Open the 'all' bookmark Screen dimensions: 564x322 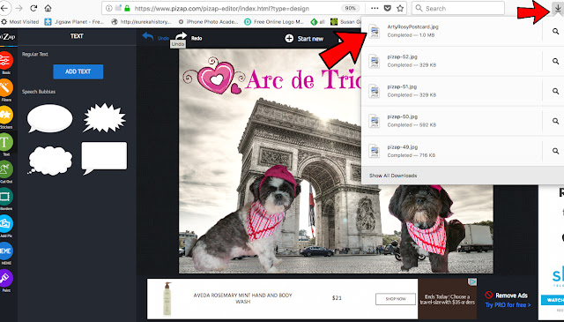coord(318,21)
